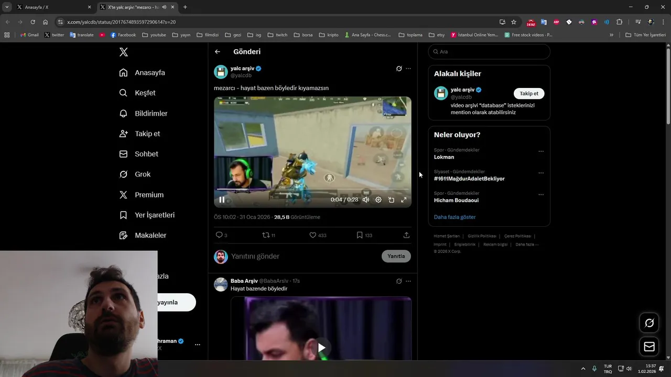Image resolution: width=671 pixels, height=377 pixels.
Task: Open the Chrome media controls icon
Action: 638,22
